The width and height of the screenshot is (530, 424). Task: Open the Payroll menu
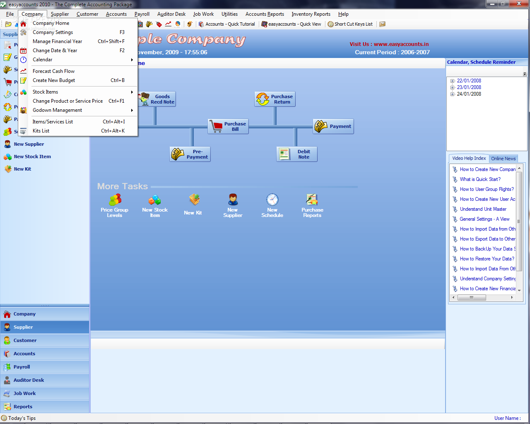pyautogui.click(x=142, y=14)
